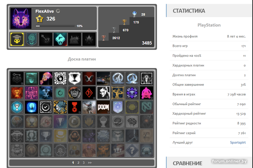Click the FlexAlive username
This screenshot has width=253, height=168.
click(x=45, y=11)
